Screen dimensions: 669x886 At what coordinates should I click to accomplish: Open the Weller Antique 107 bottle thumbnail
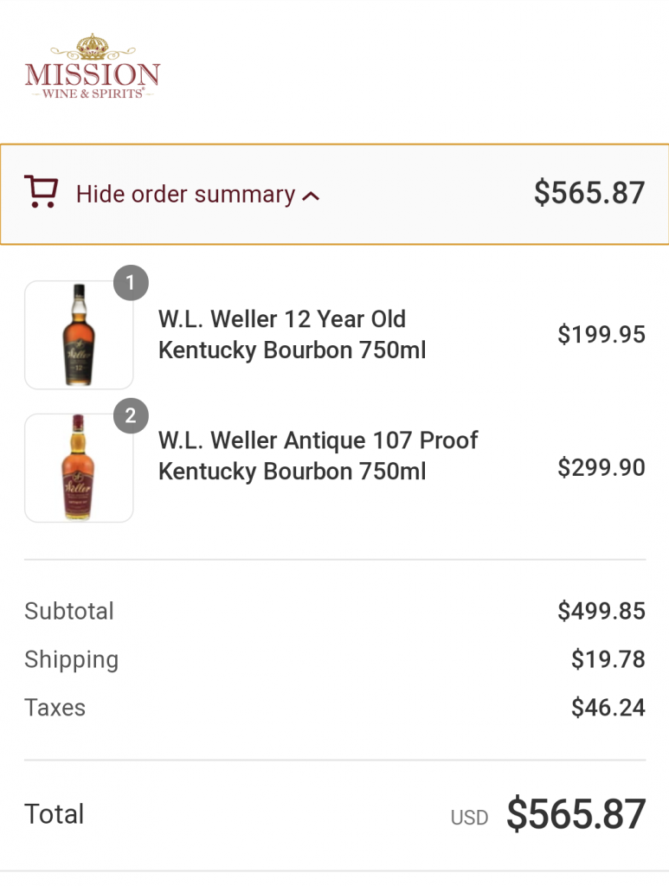(79, 468)
